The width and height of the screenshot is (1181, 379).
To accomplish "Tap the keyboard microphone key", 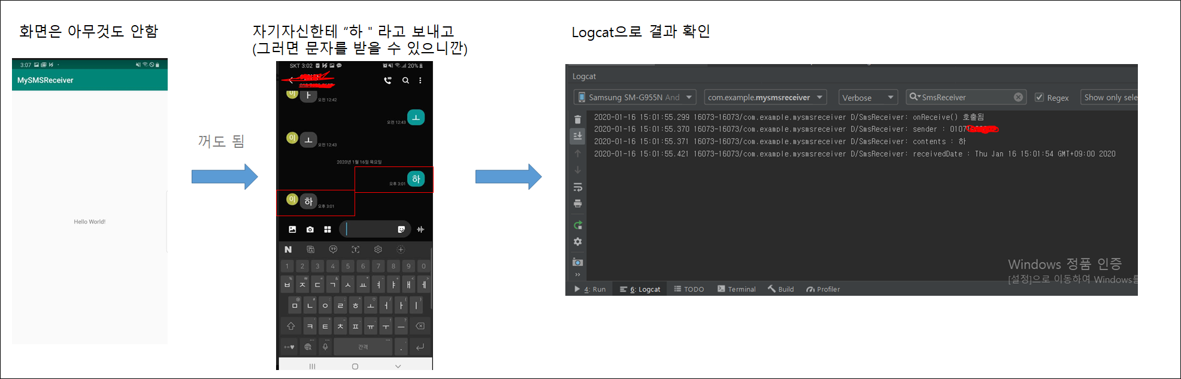I will click(325, 347).
